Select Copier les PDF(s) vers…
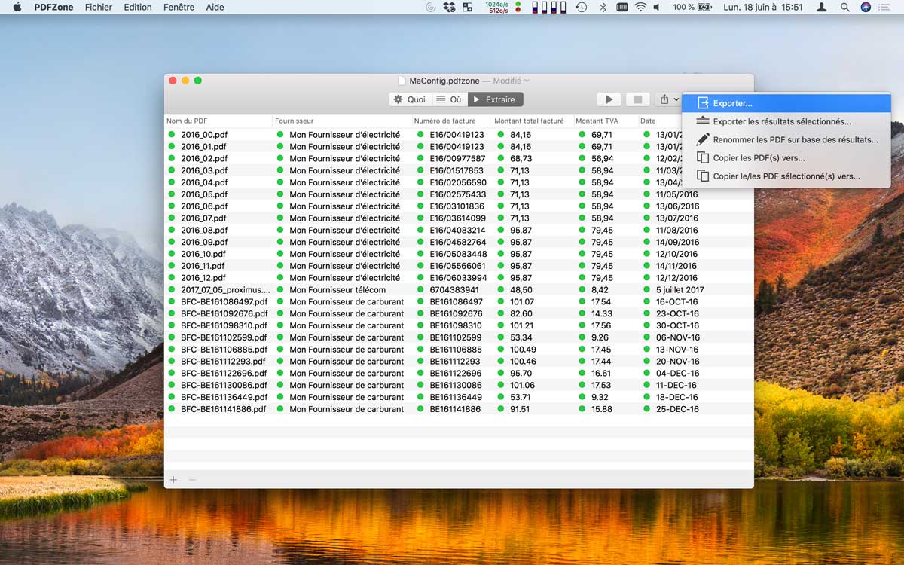This screenshot has width=904, height=565. tap(759, 157)
